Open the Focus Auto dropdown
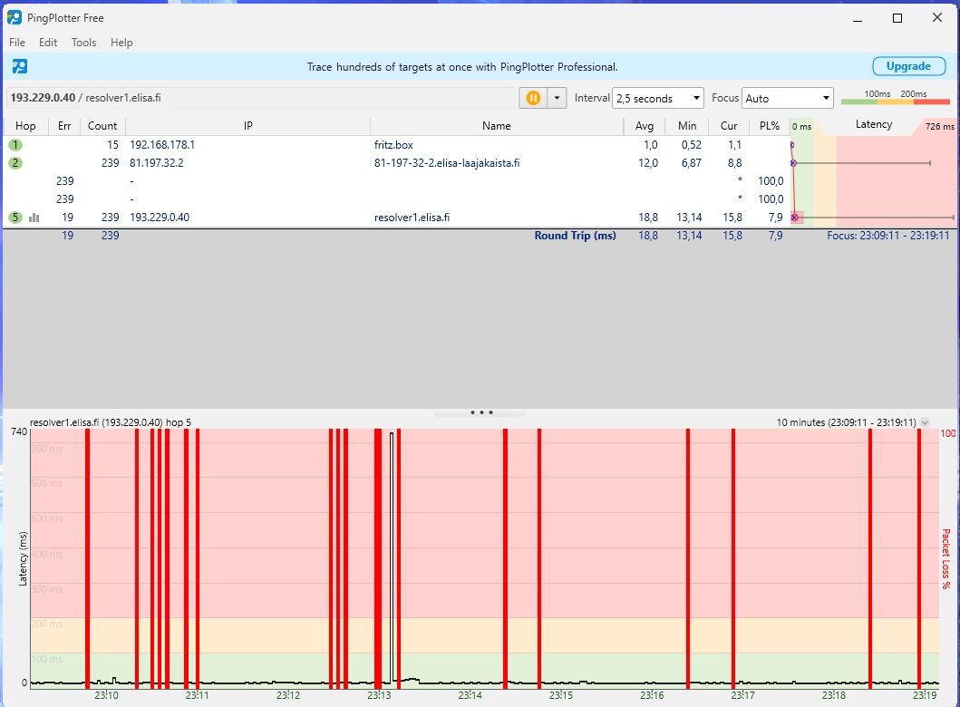960x707 pixels. coord(787,98)
